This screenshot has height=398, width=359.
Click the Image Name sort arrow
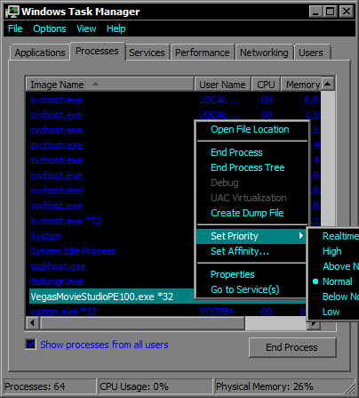(95, 84)
